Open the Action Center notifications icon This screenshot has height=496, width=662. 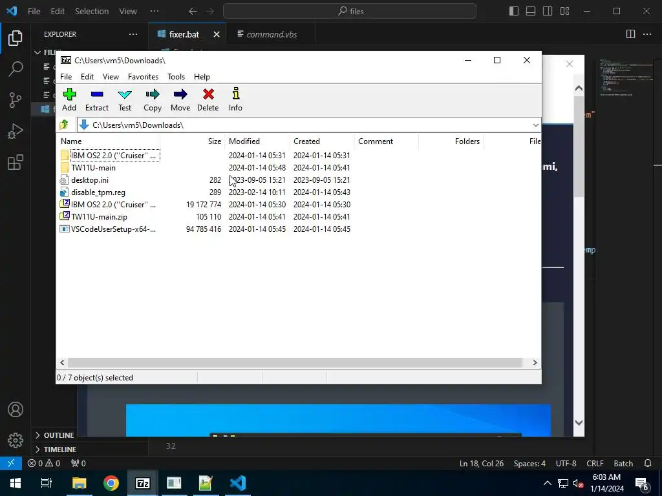642,483
